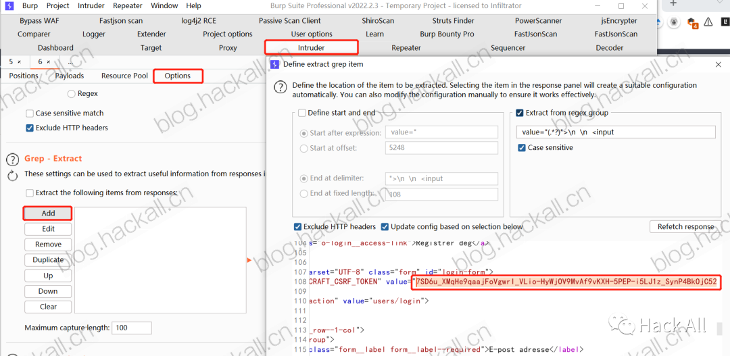This screenshot has height=356, width=730.
Task: Click the Burp icon in the grep item dialog title
Action: tap(274, 64)
